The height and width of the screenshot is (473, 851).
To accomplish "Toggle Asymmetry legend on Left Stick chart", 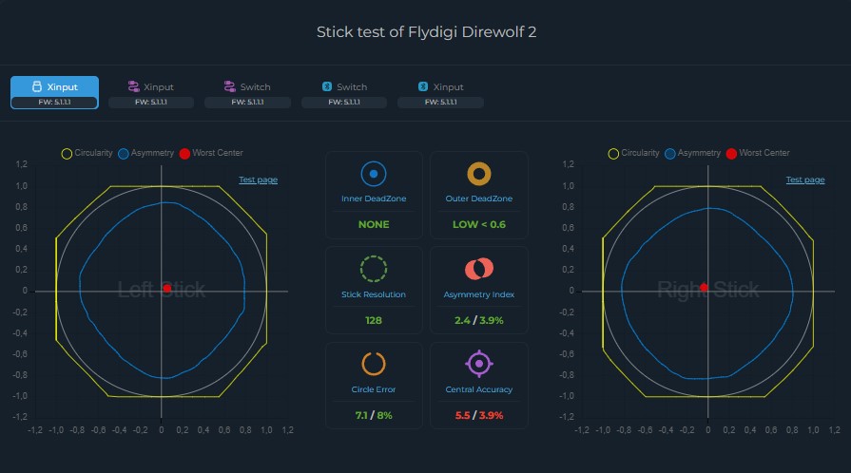I will point(146,153).
